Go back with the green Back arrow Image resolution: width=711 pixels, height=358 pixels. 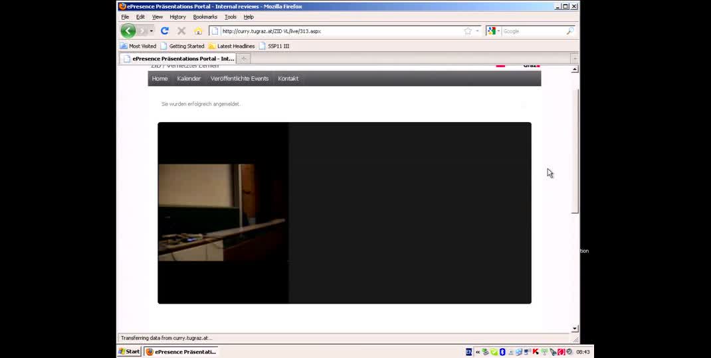coord(128,30)
